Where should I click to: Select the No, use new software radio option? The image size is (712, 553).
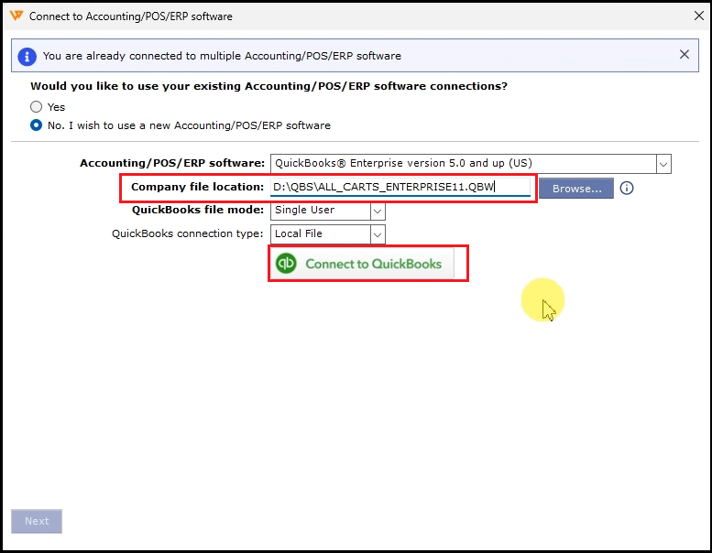[x=37, y=125]
